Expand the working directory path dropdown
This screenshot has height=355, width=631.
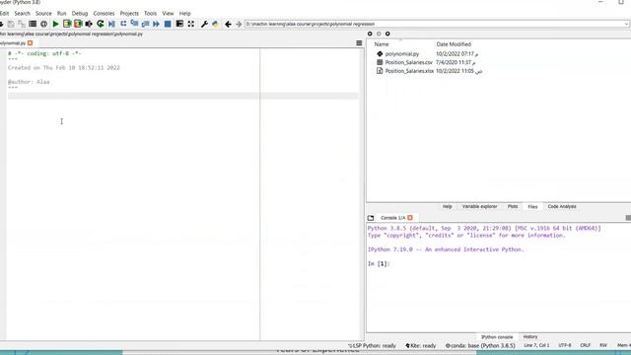click(x=626, y=24)
